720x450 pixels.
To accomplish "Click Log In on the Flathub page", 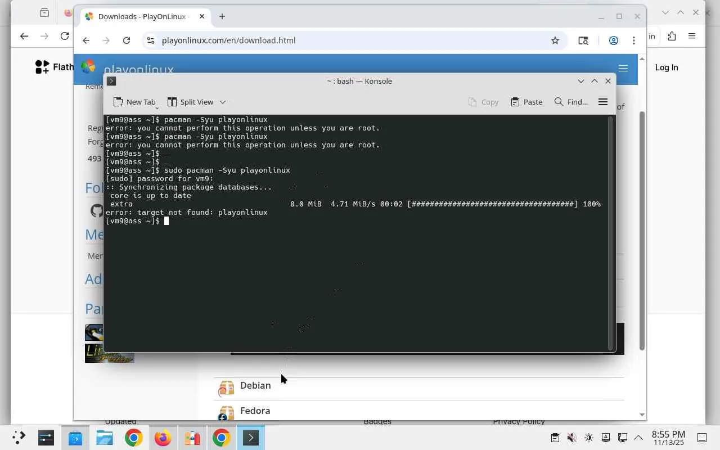I will pyautogui.click(x=667, y=67).
